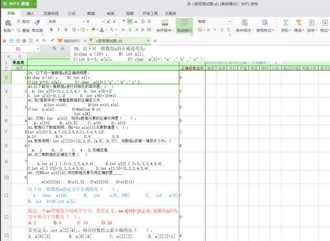Apply bottom vertical alignment
This screenshot has width=330, height=241.
[x=136, y=22]
